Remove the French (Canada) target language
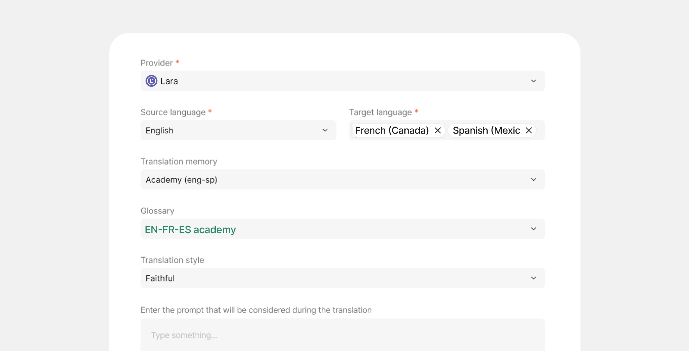This screenshot has height=351, width=689. pos(438,130)
